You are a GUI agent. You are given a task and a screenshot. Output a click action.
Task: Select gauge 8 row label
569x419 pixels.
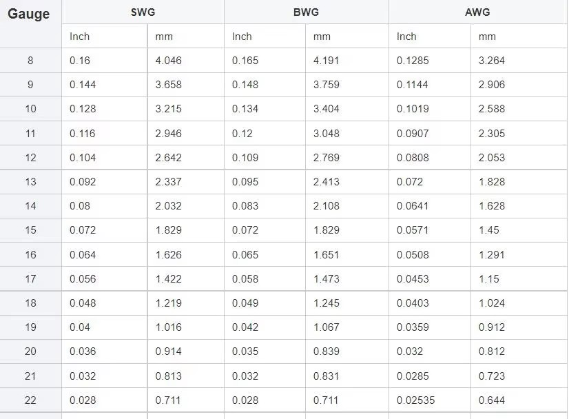tap(30, 60)
